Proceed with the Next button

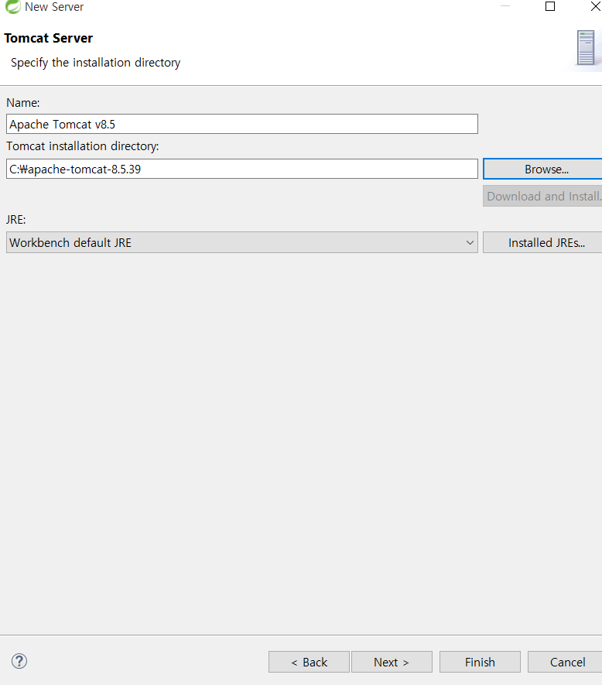392,662
